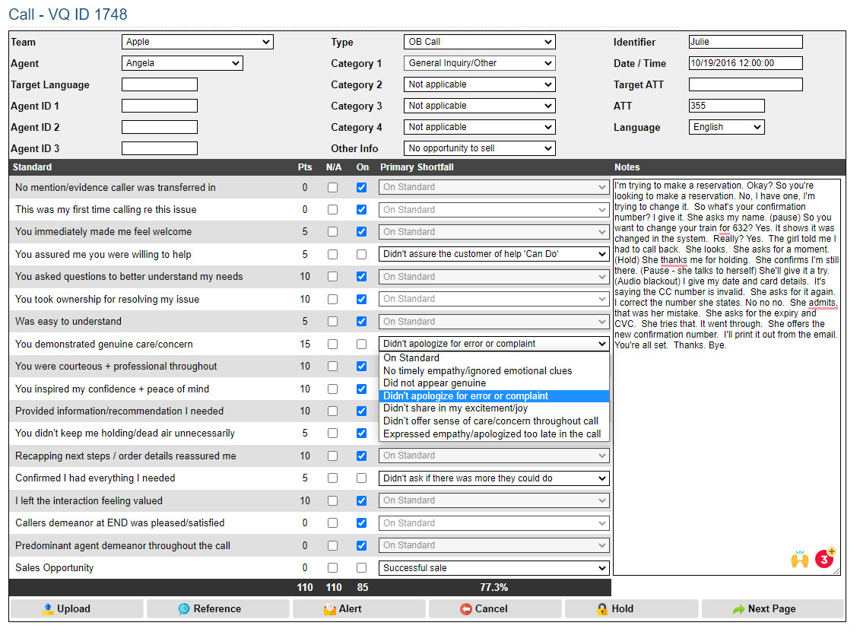The image size is (860, 632).
Task: Open the Team dropdown
Action: [197, 42]
